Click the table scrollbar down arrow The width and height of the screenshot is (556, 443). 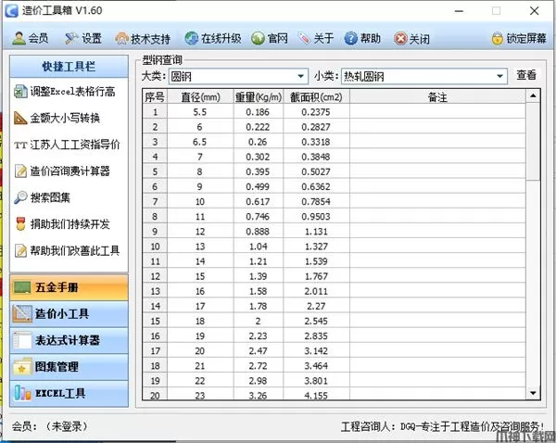[533, 393]
